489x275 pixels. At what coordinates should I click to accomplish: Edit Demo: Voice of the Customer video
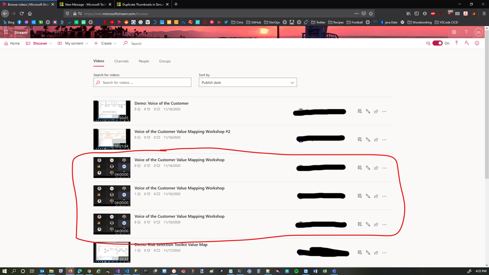(x=368, y=111)
